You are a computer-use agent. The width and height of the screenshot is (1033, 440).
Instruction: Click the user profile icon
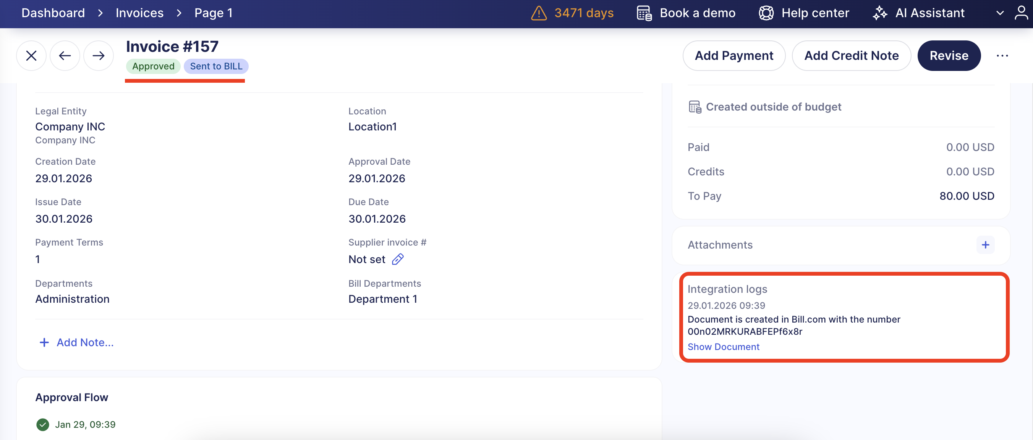click(1021, 13)
